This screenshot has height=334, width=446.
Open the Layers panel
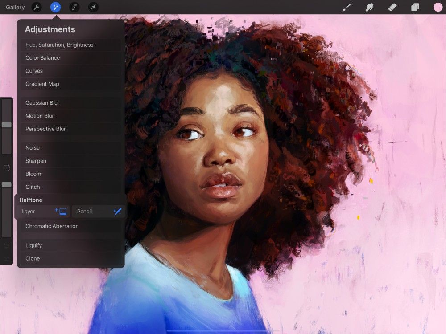[x=416, y=7]
